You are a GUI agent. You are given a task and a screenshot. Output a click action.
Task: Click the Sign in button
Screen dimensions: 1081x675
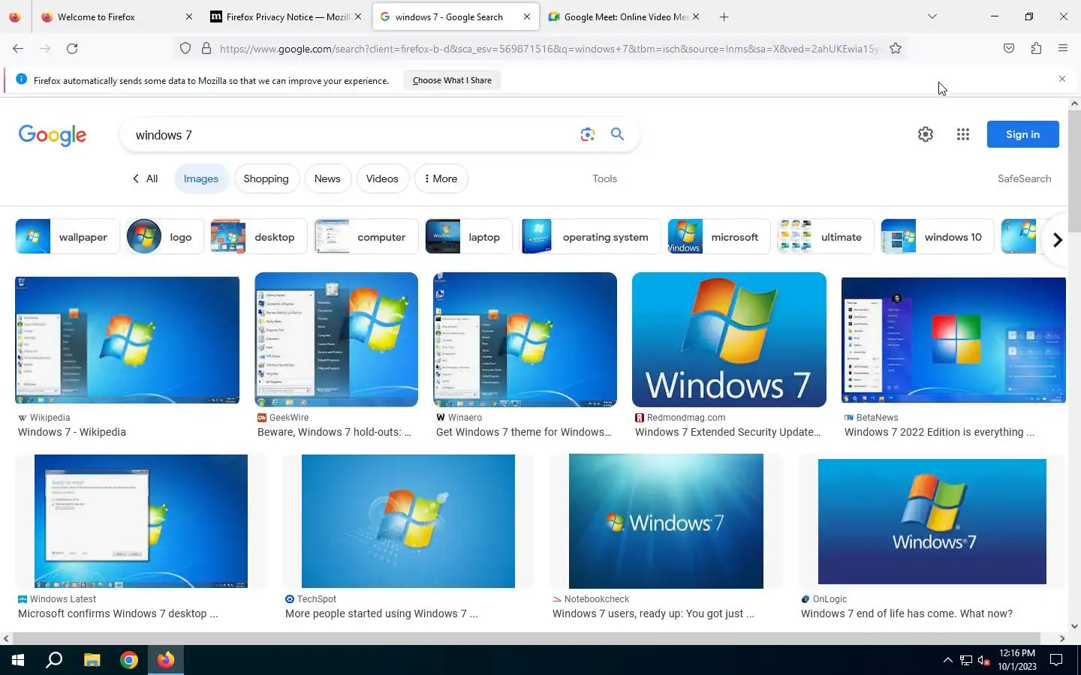(1022, 134)
